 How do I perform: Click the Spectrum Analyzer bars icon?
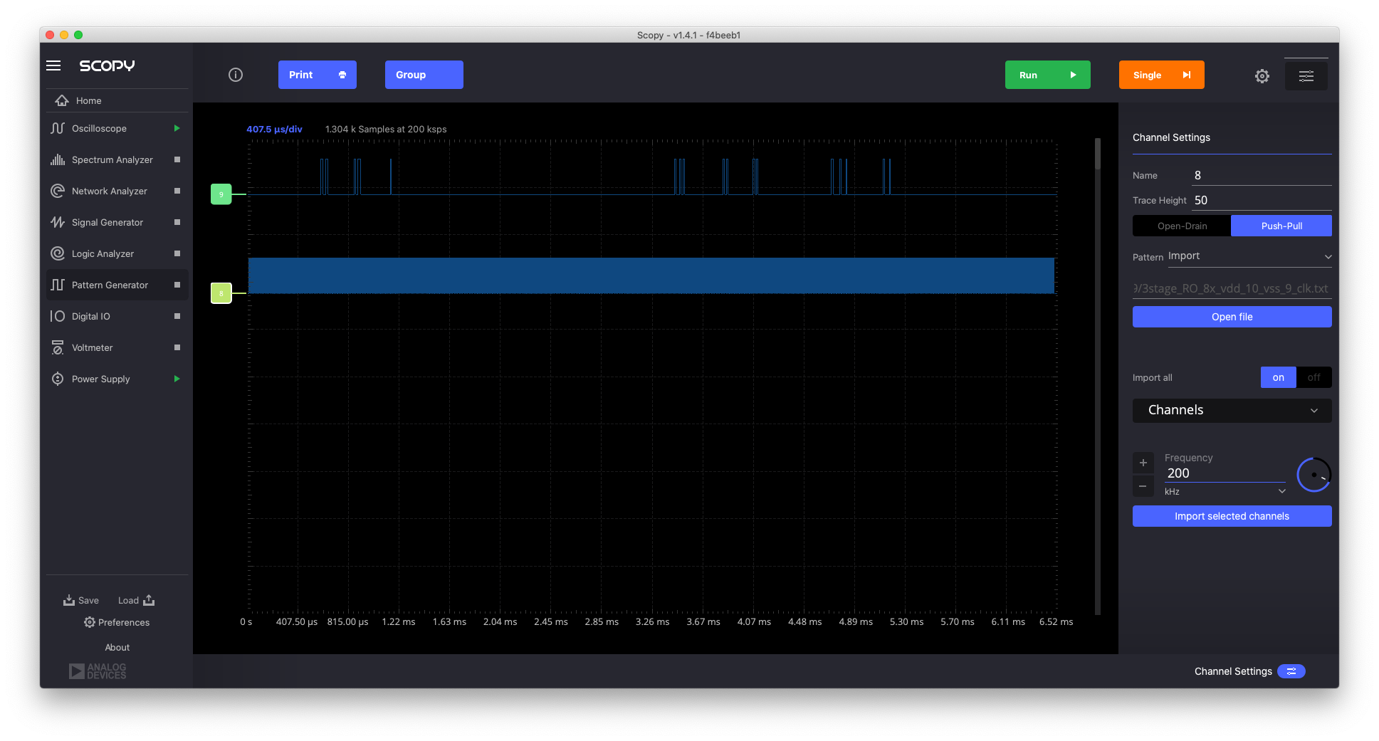pos(58,159)
